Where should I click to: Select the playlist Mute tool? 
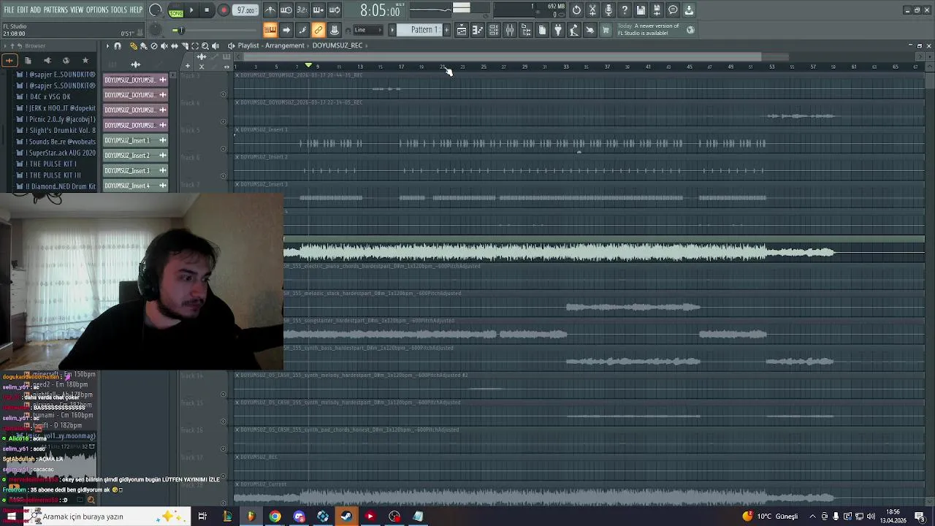164,46
